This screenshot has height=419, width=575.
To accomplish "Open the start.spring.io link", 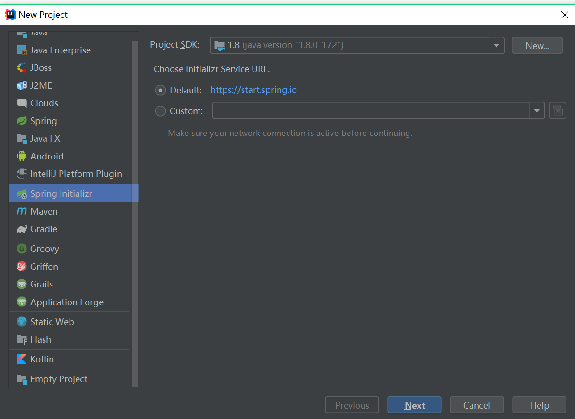I will pos(253,90).
